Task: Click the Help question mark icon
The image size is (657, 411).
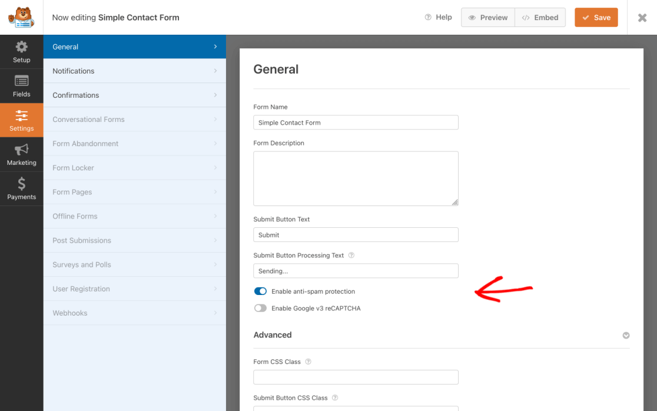Action: pos(428,17)
